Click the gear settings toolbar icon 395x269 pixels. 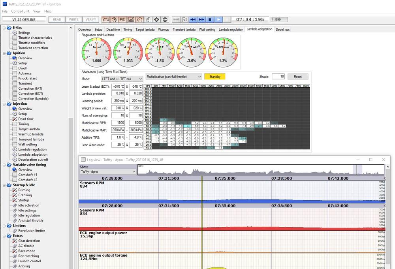[156, 19]
